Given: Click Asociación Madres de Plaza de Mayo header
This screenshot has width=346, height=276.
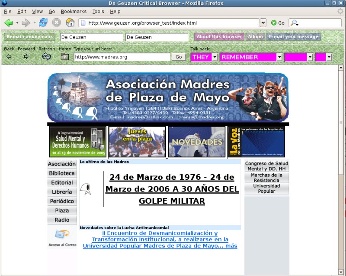Looking at the screenshot, I should 168,97.
